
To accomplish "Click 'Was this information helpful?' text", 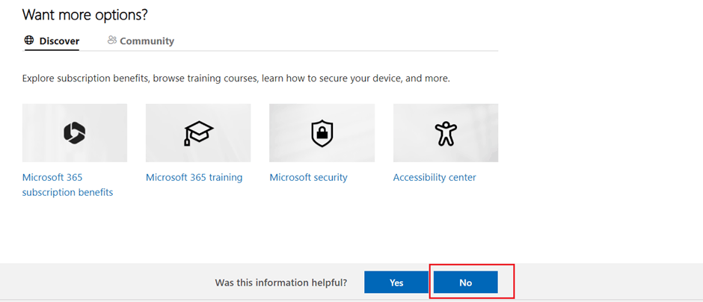I will click(281, 283).
